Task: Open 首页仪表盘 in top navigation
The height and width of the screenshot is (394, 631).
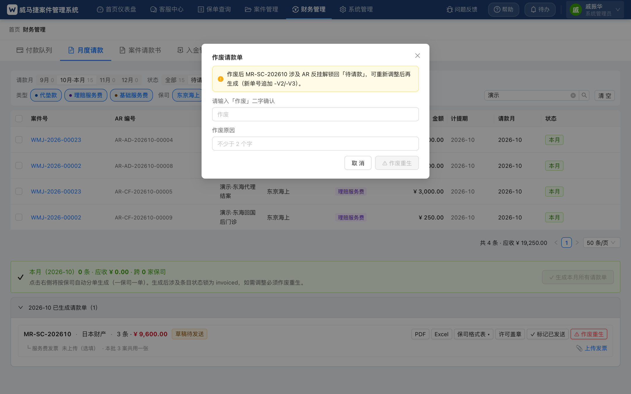Action: (117, 9)
